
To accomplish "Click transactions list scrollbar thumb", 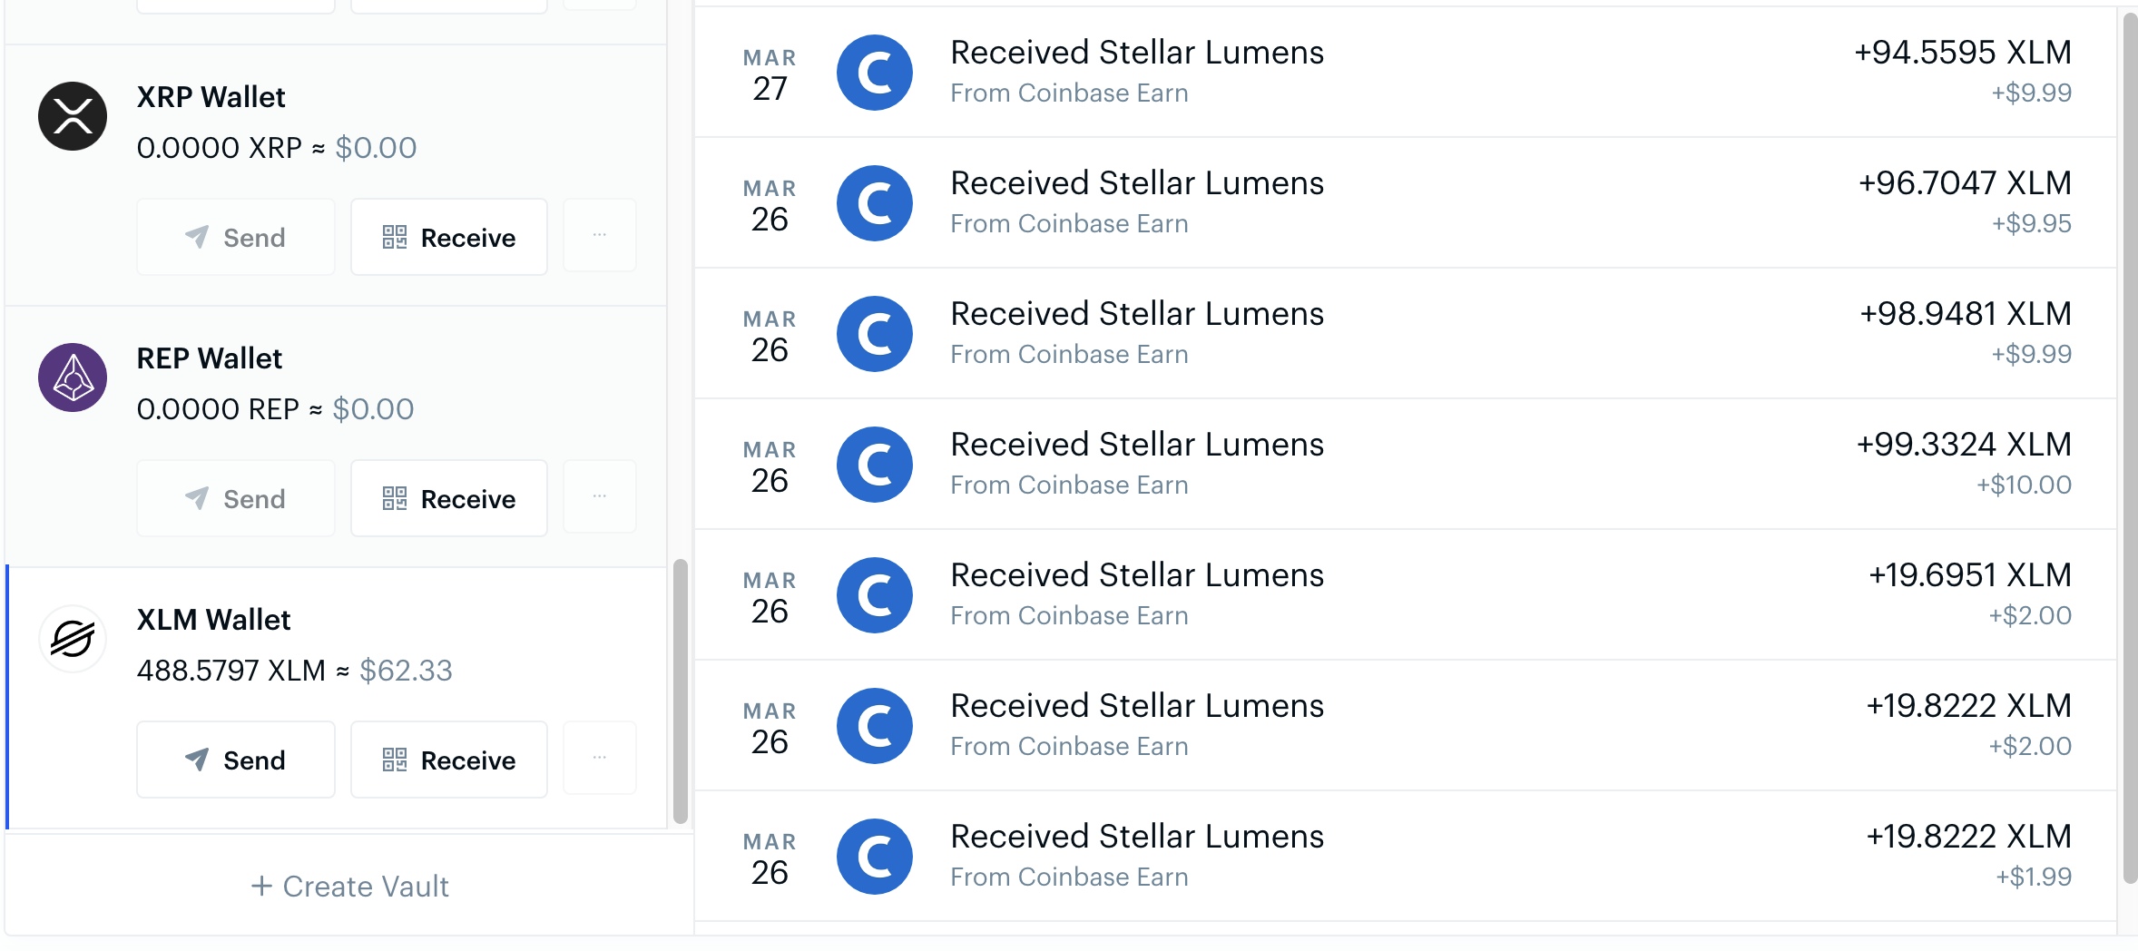I will click(x=2130, y=445).
